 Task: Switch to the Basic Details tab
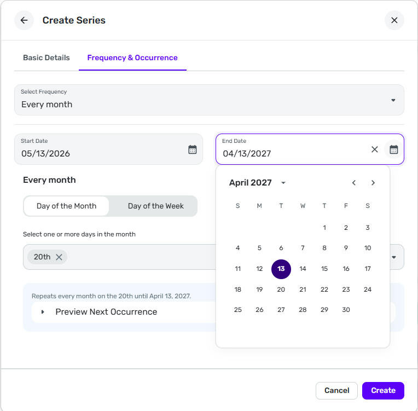coord(47,57)
